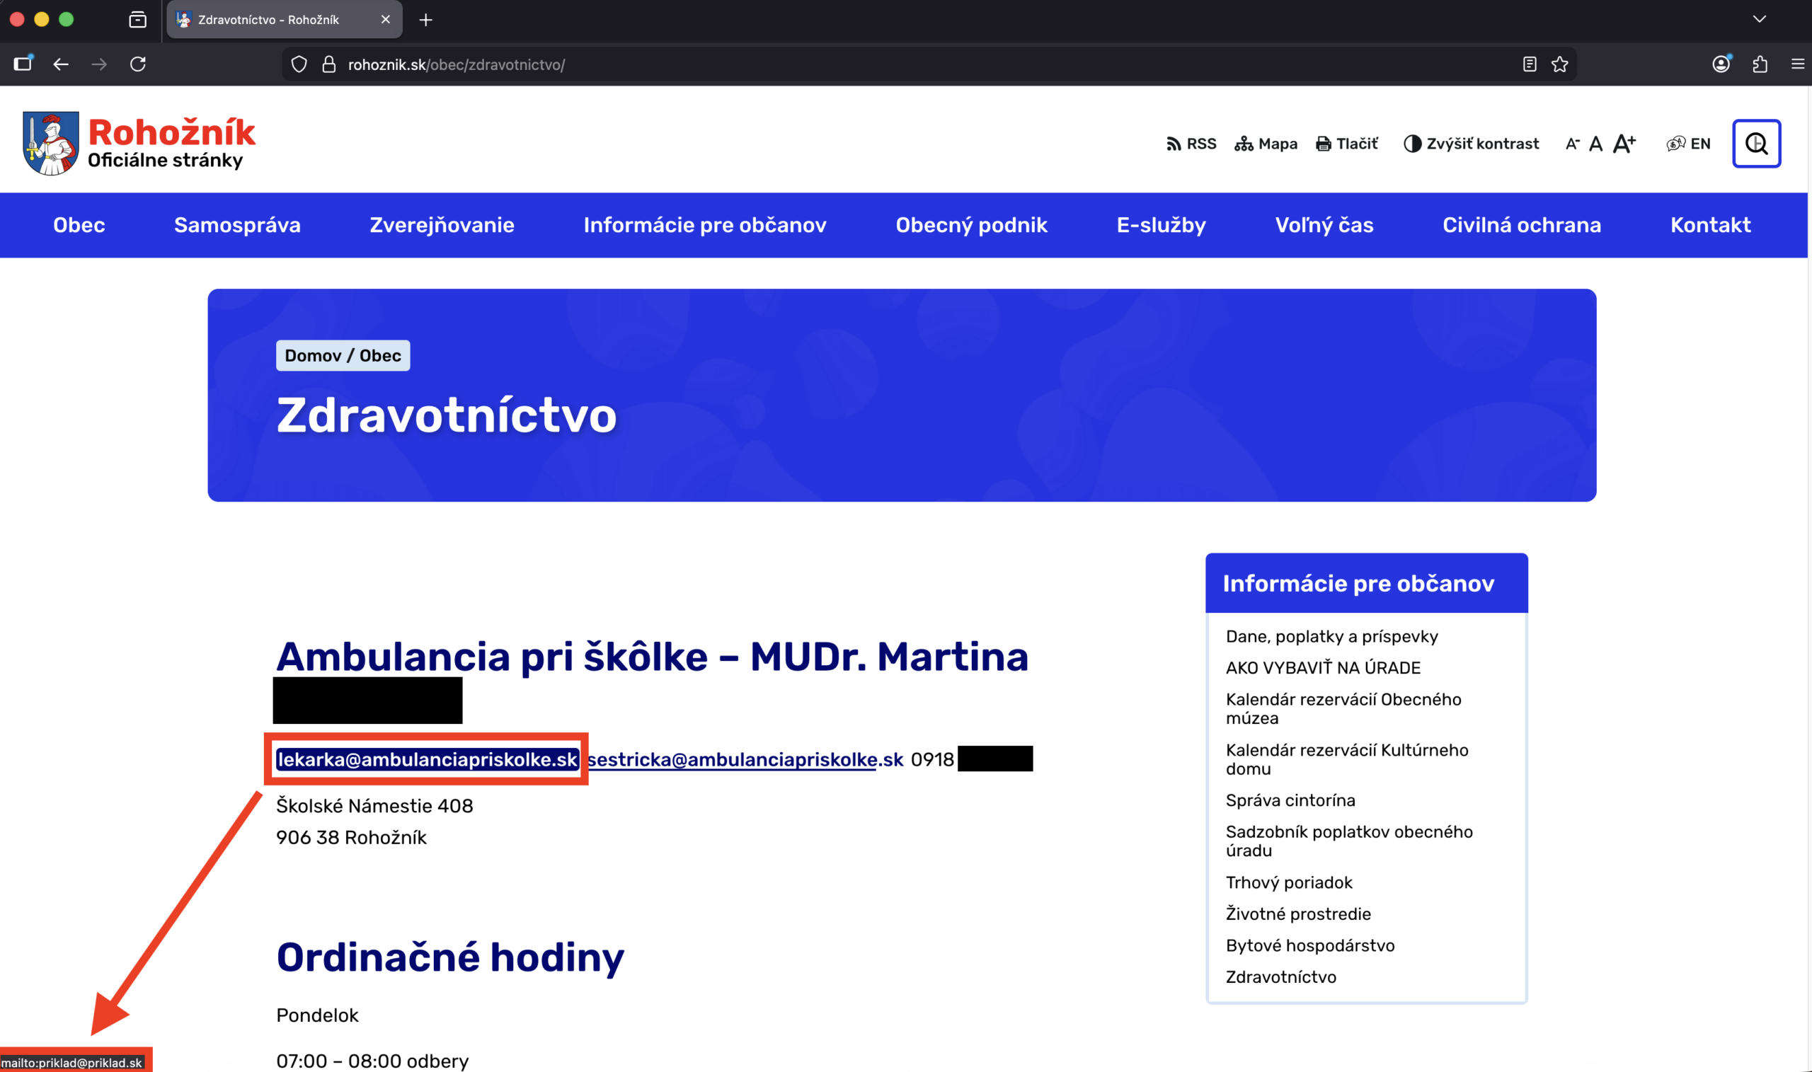1812x1072 pixels.
Task: Expand the Informácie pre občanov menu
Action: pyautogui.click(x=704, y=226)
